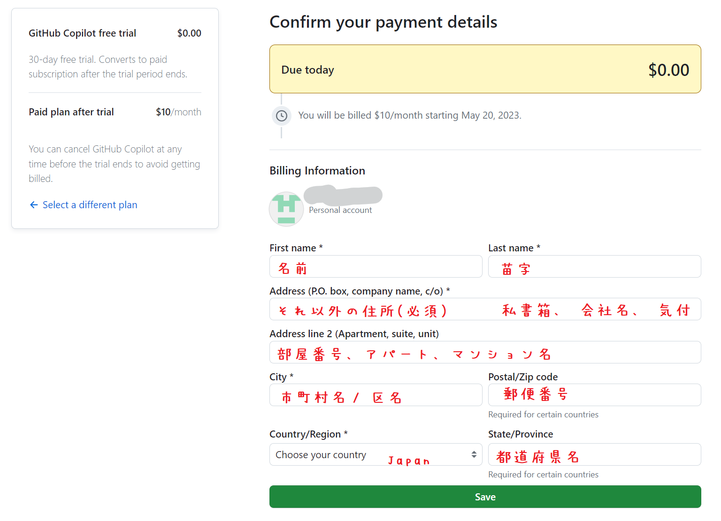Image resolution: width=721 pixels, height=521 pixels.
Task: Click the Confirm your payment details title
Action: click(383, 22)
